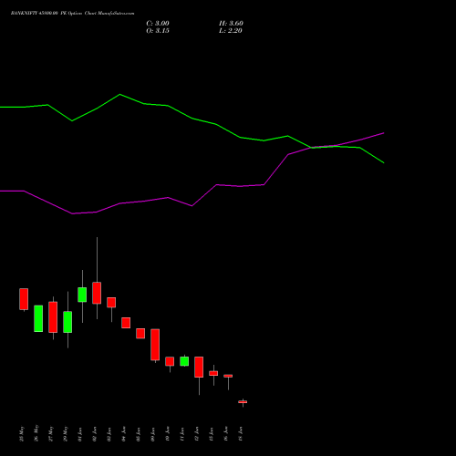456x456 pixels.
Task: Click the 26 May date label
Action: coord(36,433)
